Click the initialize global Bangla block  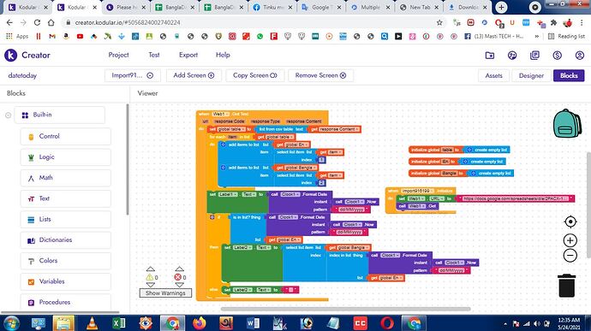437,174
